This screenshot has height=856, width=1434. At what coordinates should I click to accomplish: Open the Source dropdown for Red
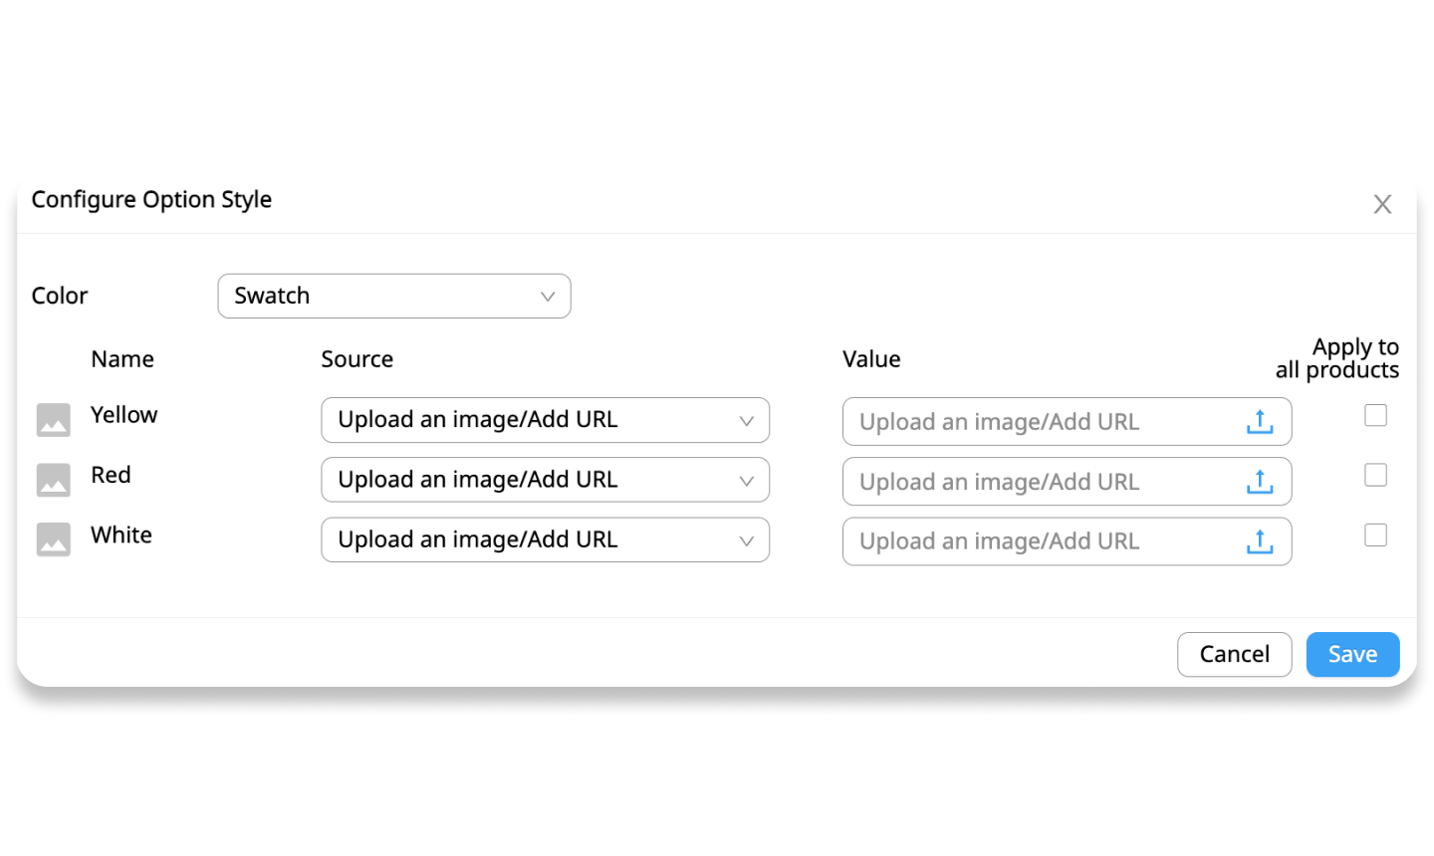(x=545, y=480)
